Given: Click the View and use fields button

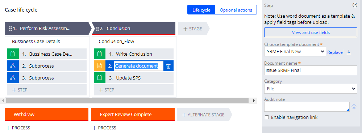Looking at the screenshot, I should point(311,33).
